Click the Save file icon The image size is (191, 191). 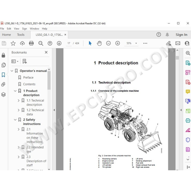4,43
